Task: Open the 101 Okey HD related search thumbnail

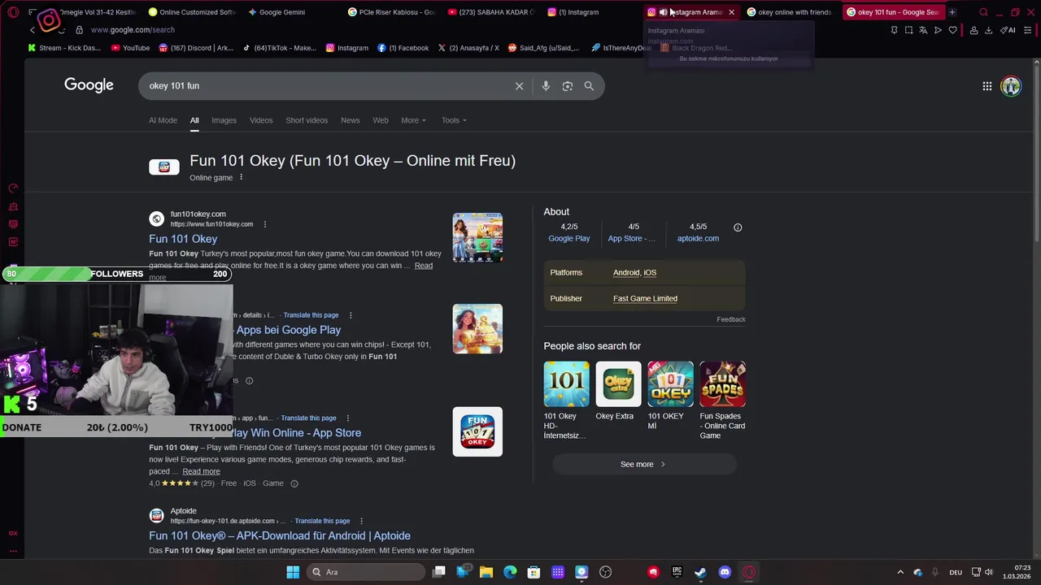Action: tap(566, 384)
